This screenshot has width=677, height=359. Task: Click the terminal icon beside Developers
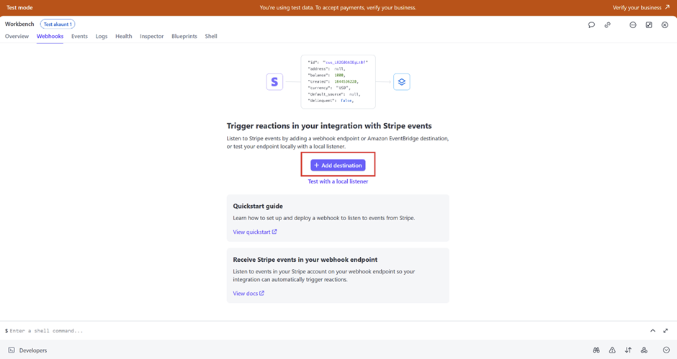(x=12, y=350)
